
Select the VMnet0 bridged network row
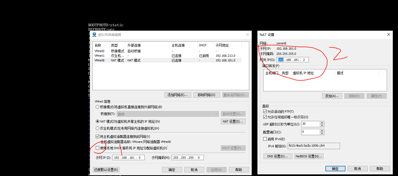(x=116, y=50)
